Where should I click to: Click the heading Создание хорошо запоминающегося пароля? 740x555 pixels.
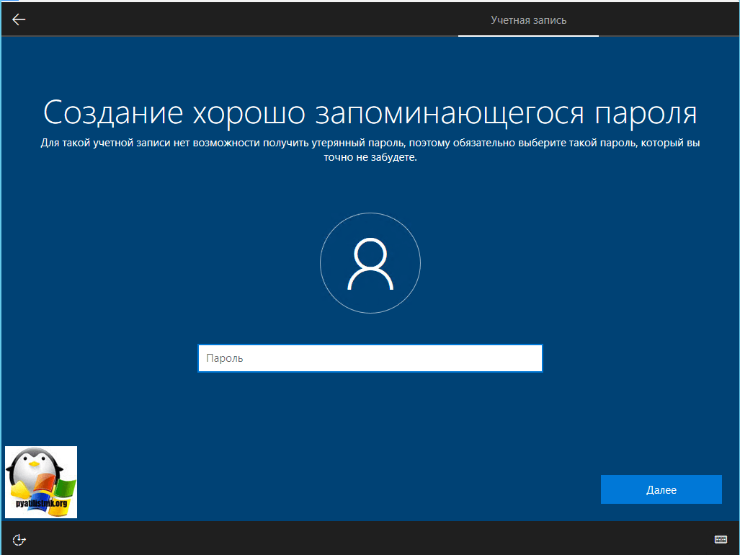coord(370,114)
